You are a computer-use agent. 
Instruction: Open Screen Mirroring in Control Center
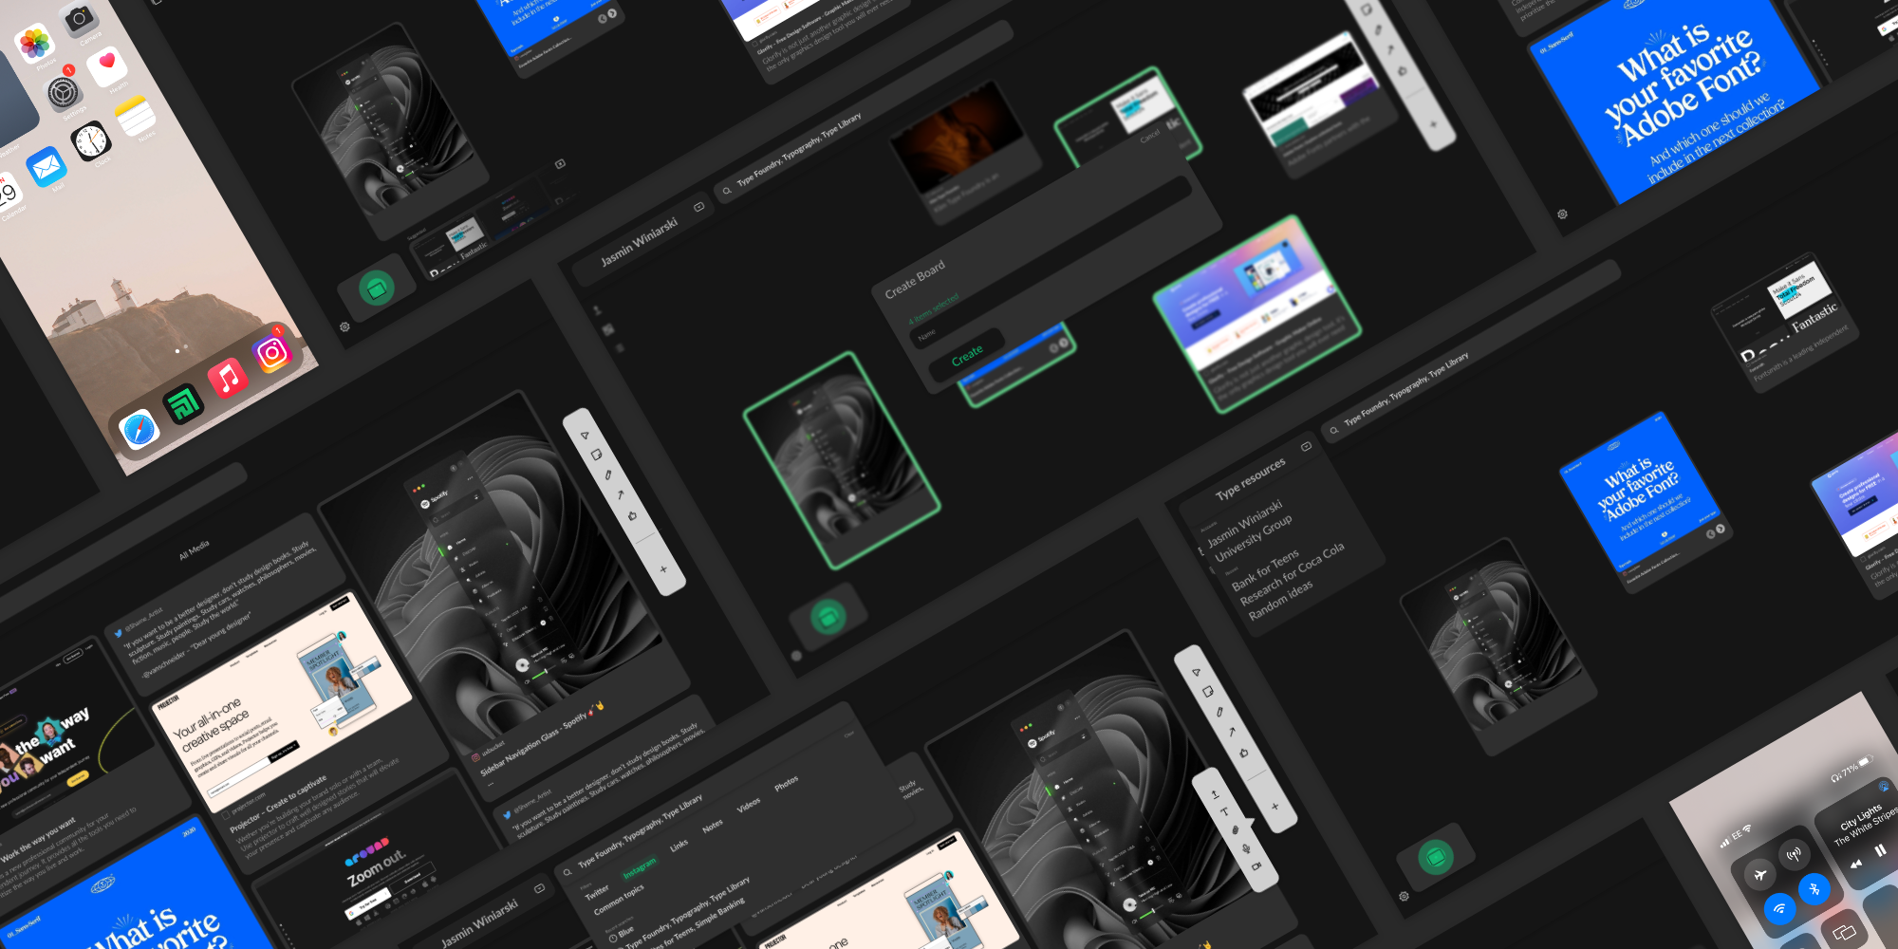1844,932
